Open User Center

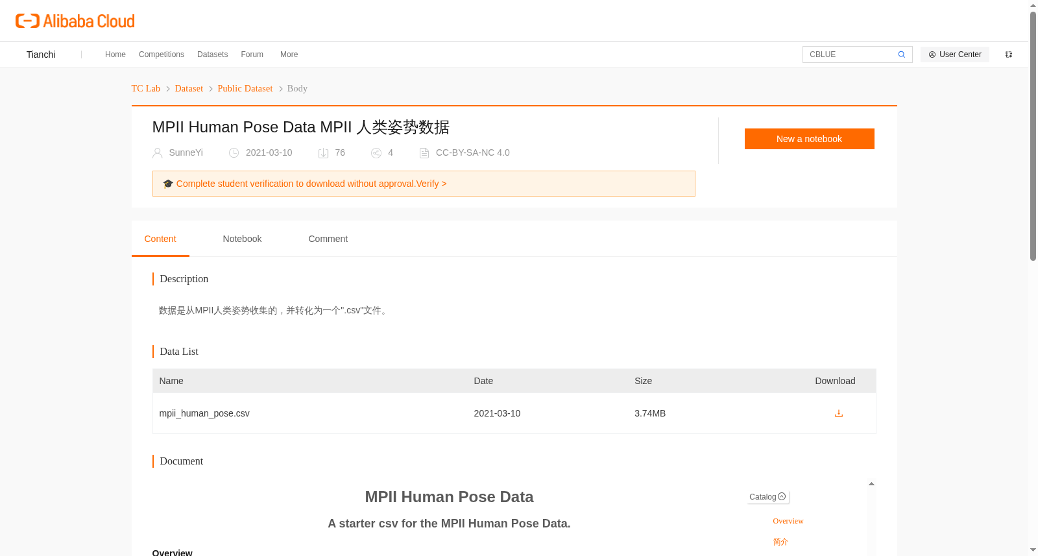coord(955,54)
